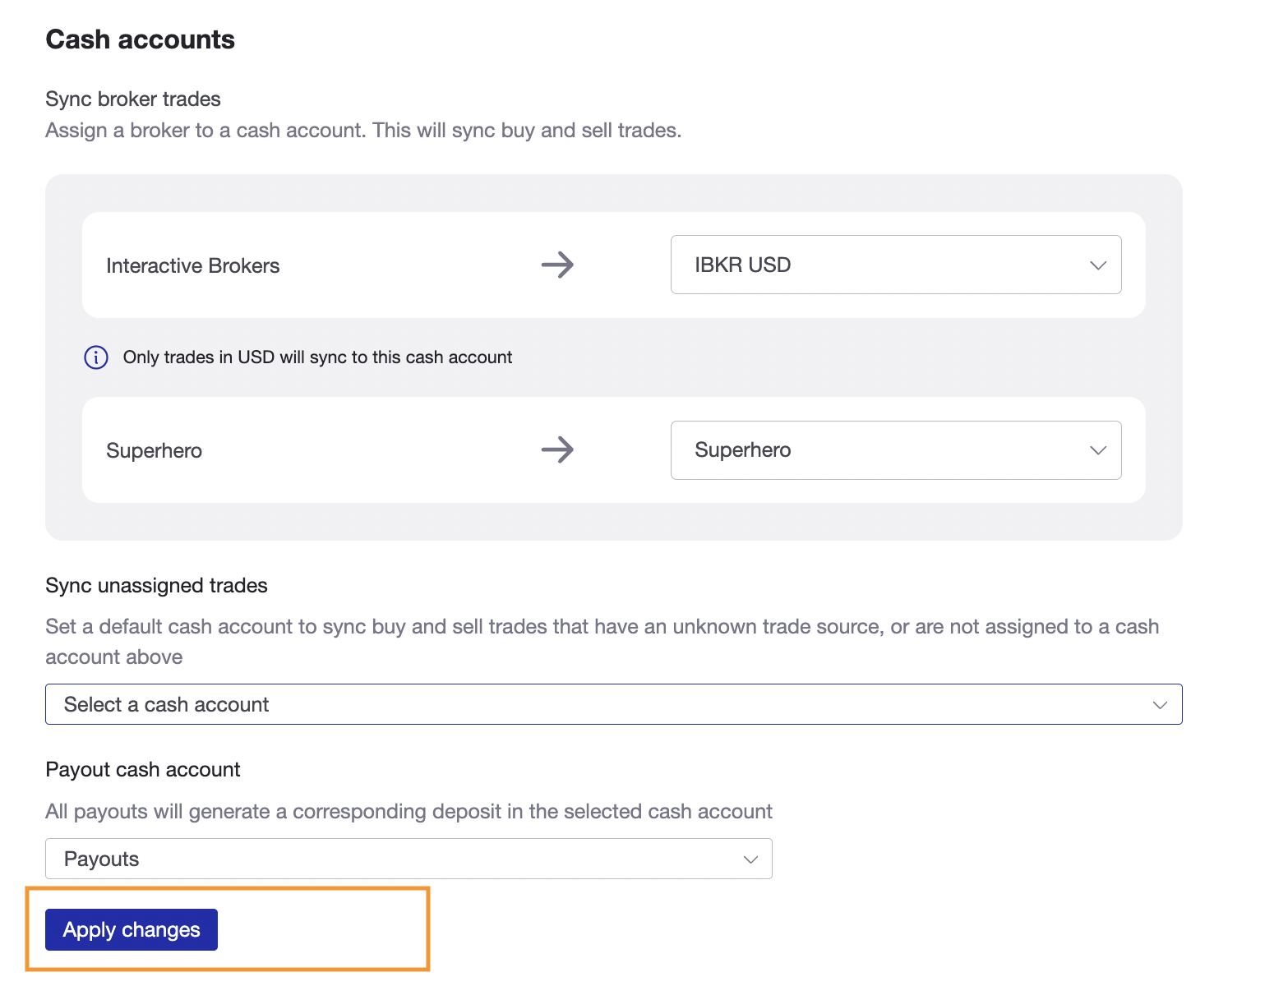Click the chevron in the Payouts dropdown

750,859
